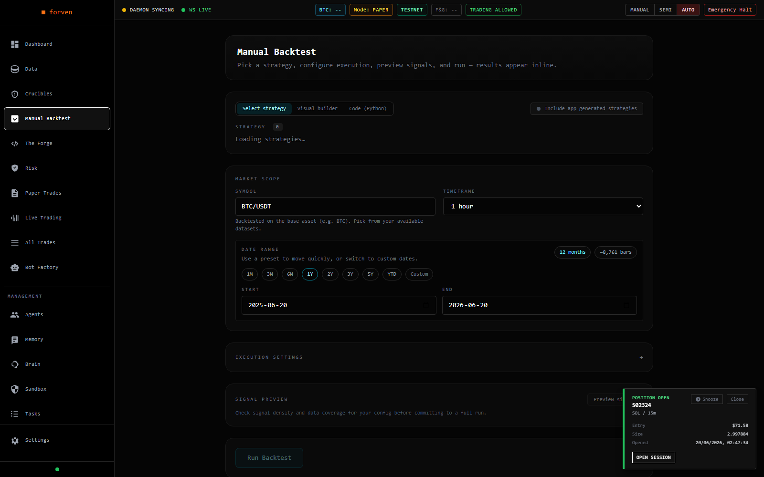Go to Bot Factory page
This screenshot has height=477, width=764.
point(57,268)
